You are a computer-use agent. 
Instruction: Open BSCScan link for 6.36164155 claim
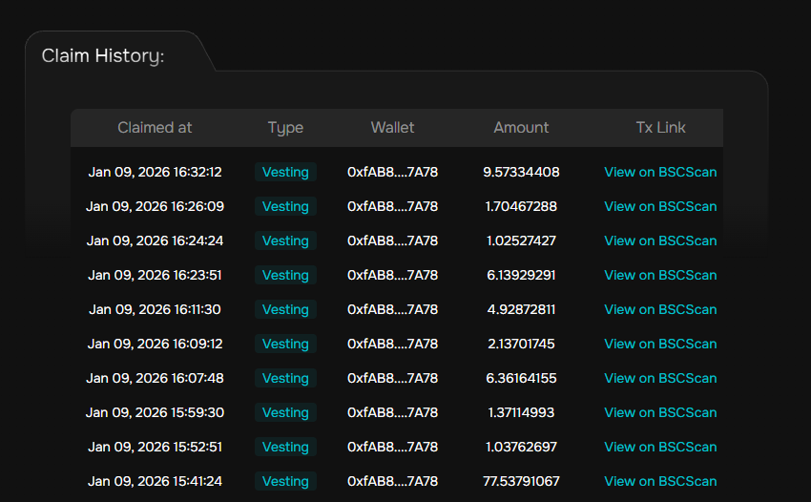click(x=660, y=379)
